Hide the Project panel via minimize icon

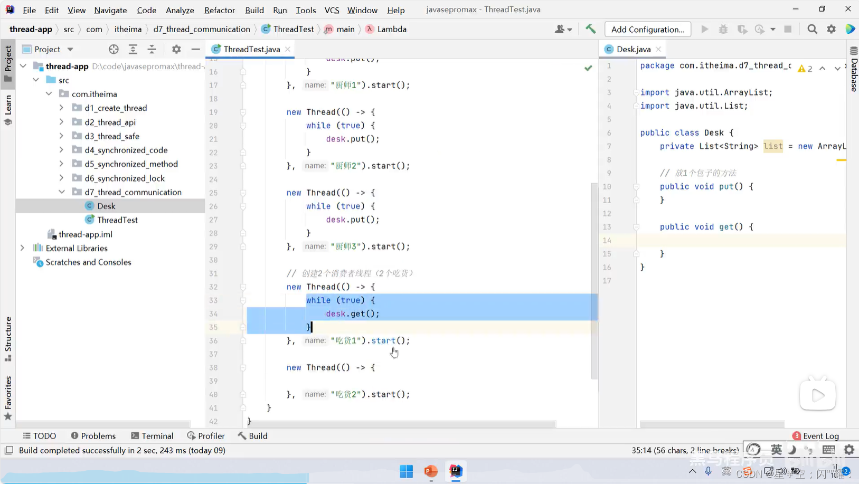(x=195, y=49)
